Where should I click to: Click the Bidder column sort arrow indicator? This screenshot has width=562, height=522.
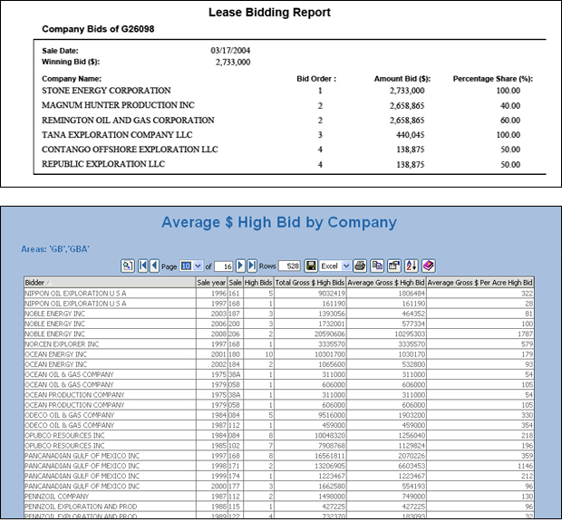point(49,283)
